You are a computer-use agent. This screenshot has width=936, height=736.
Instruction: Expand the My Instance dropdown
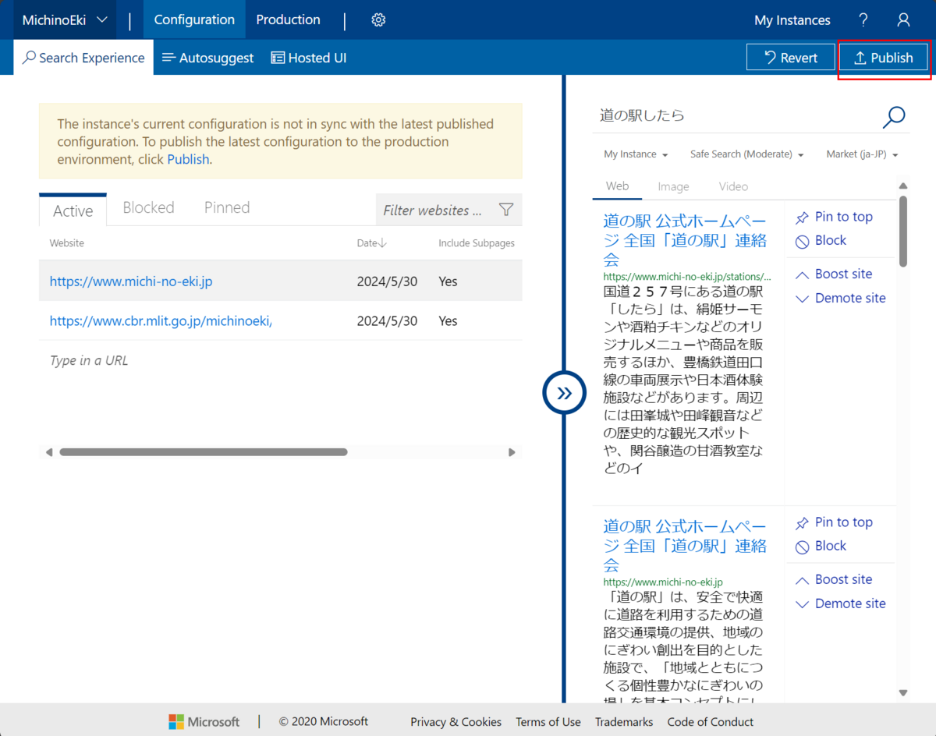(x=636, y=154)
